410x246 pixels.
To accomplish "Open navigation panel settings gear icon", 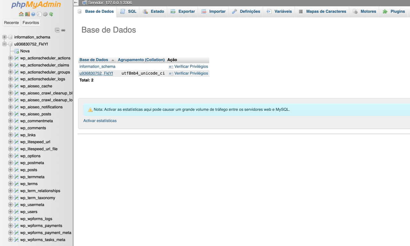I will tap(45, 14).
